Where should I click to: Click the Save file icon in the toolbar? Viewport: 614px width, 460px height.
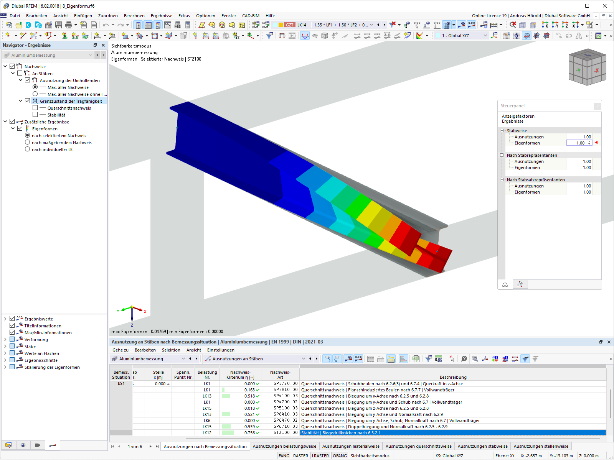coord(59,25)
